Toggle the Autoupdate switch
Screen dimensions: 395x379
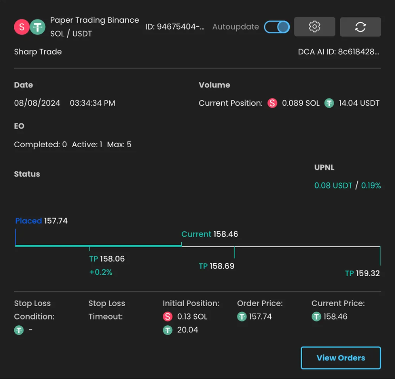click(277, 27)
